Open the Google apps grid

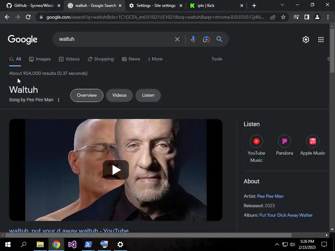321,40
